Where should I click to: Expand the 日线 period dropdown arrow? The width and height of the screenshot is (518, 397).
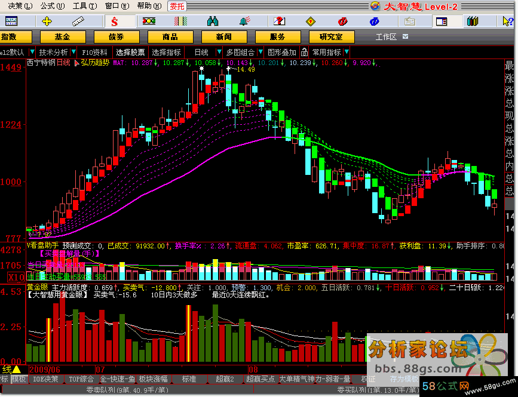219,52
